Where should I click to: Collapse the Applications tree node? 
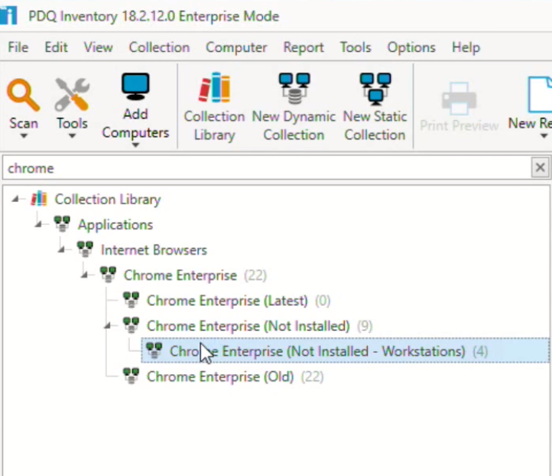pyautogui.click(x=38, y=224)
